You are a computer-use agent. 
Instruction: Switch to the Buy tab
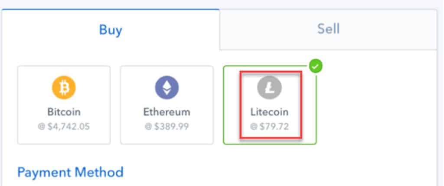point(111,29)
